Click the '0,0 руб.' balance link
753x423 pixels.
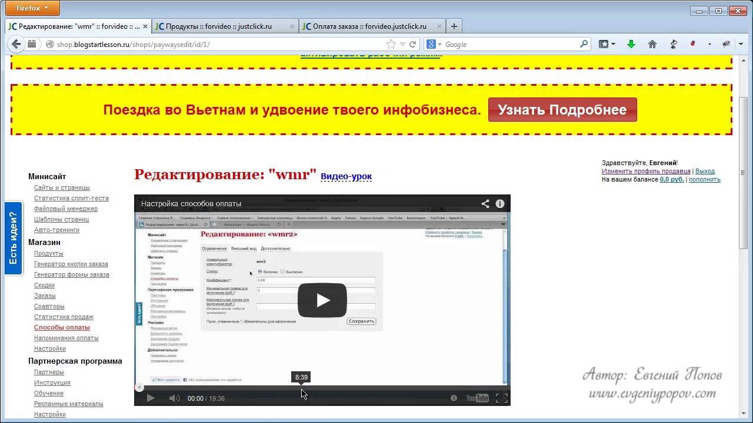coord(672,179)
